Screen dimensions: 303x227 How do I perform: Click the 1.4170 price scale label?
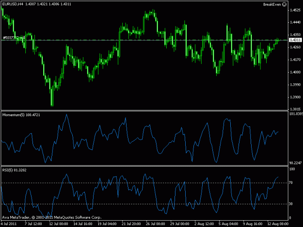(295, 60)
